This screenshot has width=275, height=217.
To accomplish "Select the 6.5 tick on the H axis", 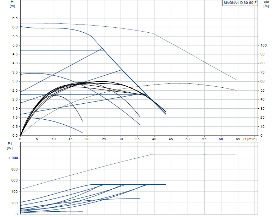I will coord(15,18).
